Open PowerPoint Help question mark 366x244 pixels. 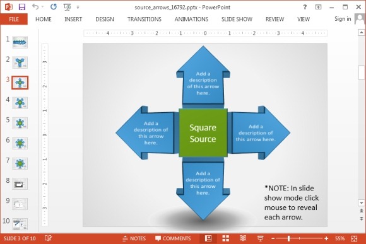point(305,7)
